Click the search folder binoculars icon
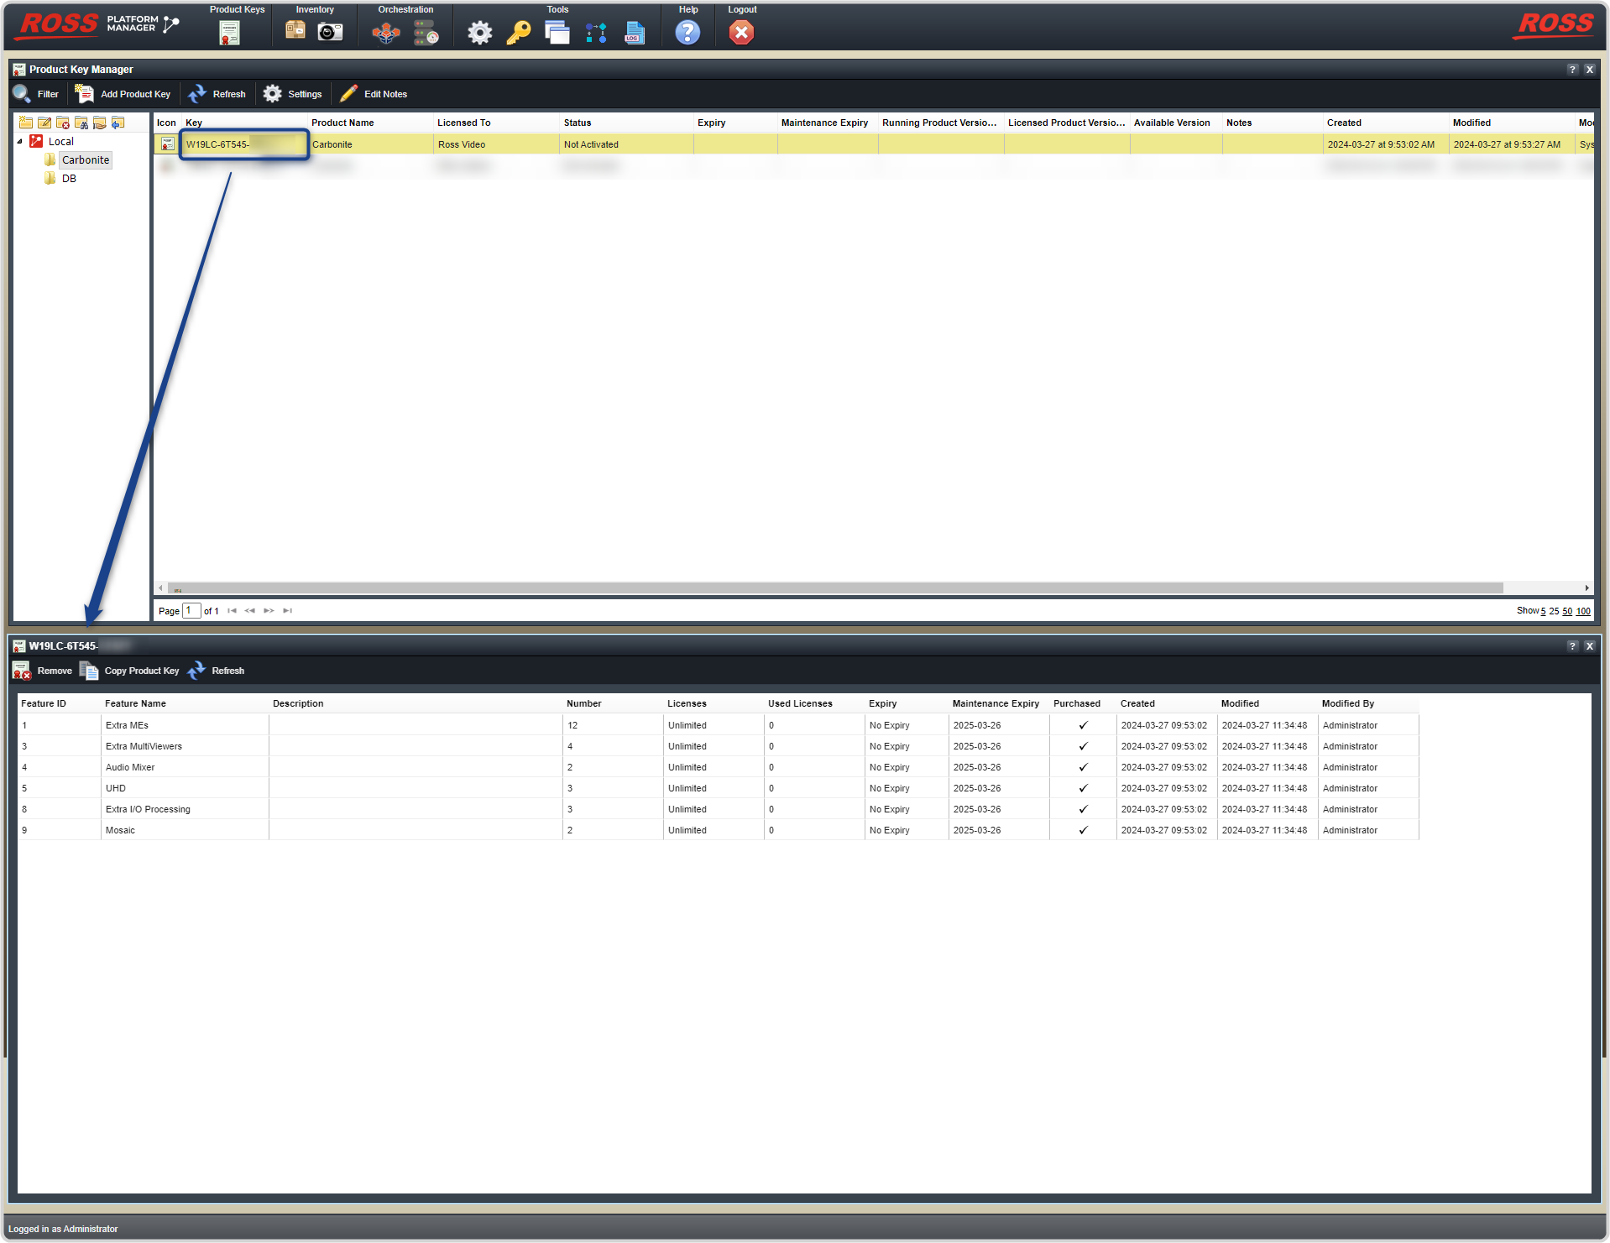The width and height of the screenshot is (1610, 1243). [x=81, y=123]
